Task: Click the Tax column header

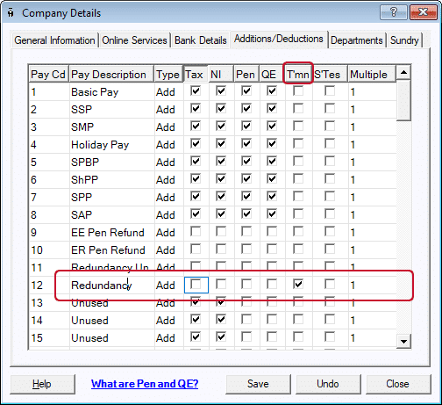Action: point(196,75)
